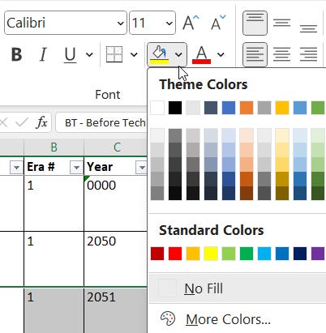Pick dark blue-gray theme color swatch
This screenshot has width=326, height=333.
pos(211,108)
